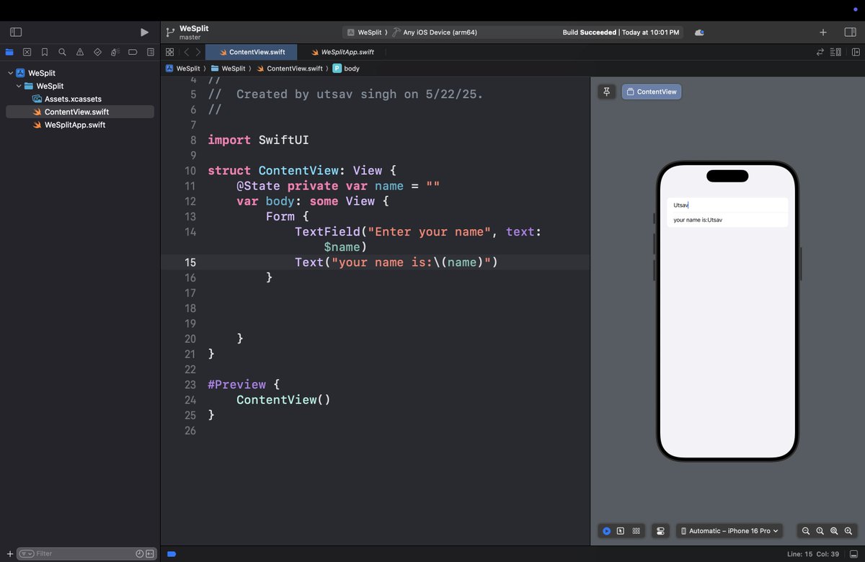Screen dimensions: 865x562
Task: Zoom preview to fit
Action: (x=834, y=531)
